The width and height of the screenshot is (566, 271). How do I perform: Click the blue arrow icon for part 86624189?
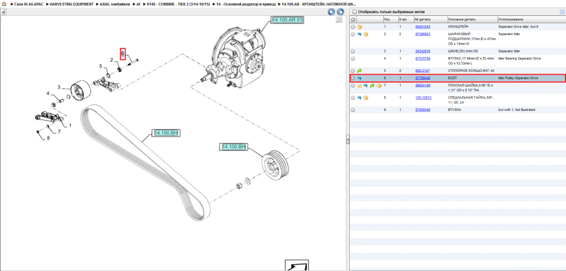click(x=366, y=85)
